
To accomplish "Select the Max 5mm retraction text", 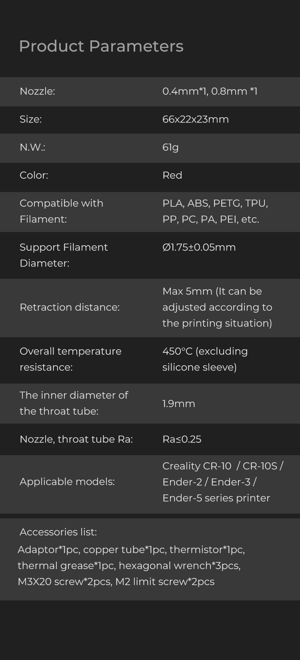I will click(x=217, y=307).
